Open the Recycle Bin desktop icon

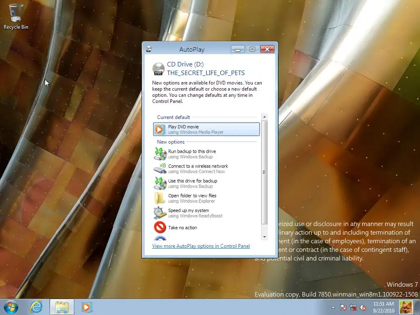click(x=16, y=16)
